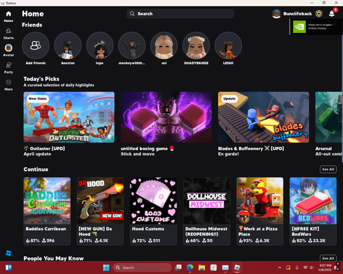This screenshot has width=343, height=274.
Task: Open friend Aeonian's avatar
Action: point(68,45)
